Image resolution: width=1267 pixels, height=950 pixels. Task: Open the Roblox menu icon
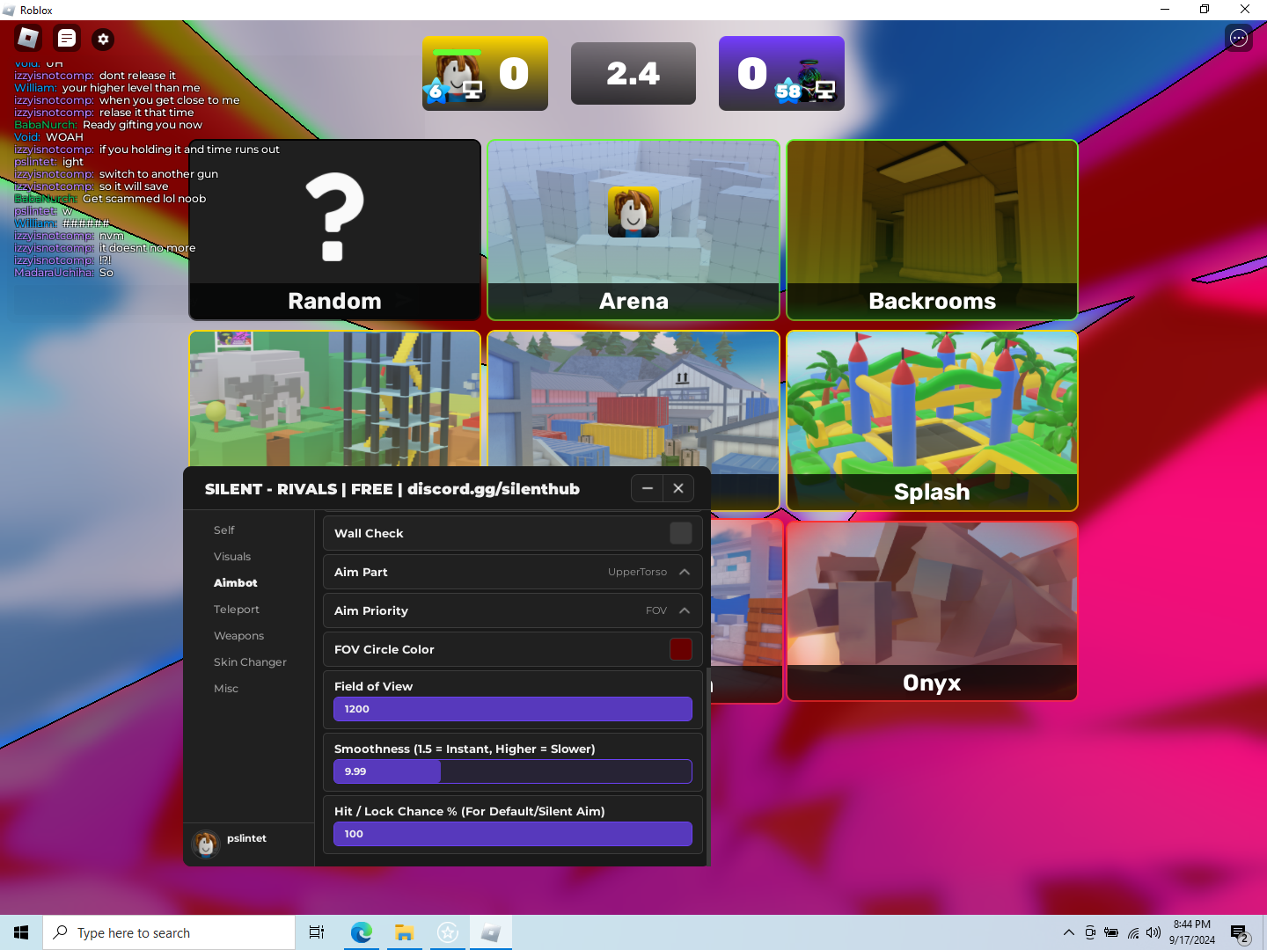coord(28,38)
